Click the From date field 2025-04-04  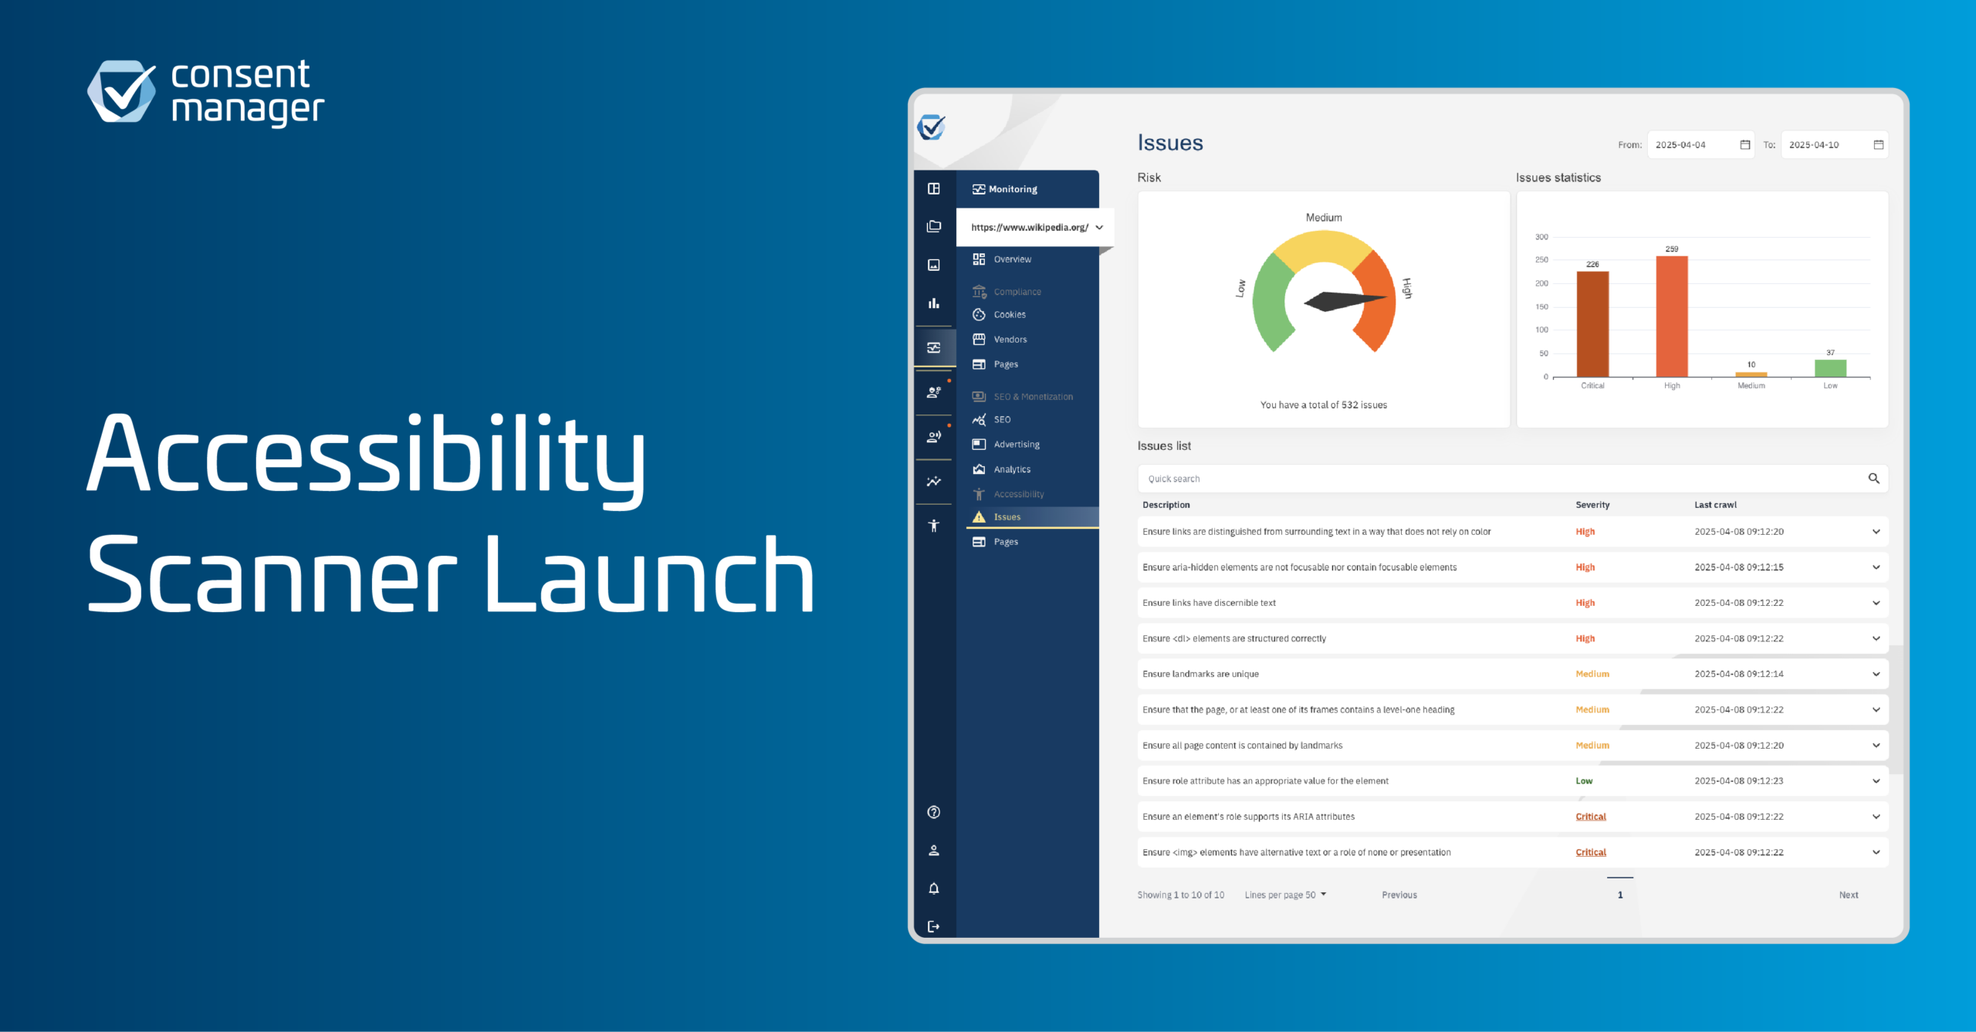pyautogui.click(x=1700, y=144)
